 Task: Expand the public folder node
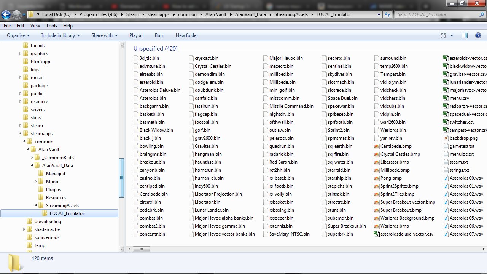(21, 94)
